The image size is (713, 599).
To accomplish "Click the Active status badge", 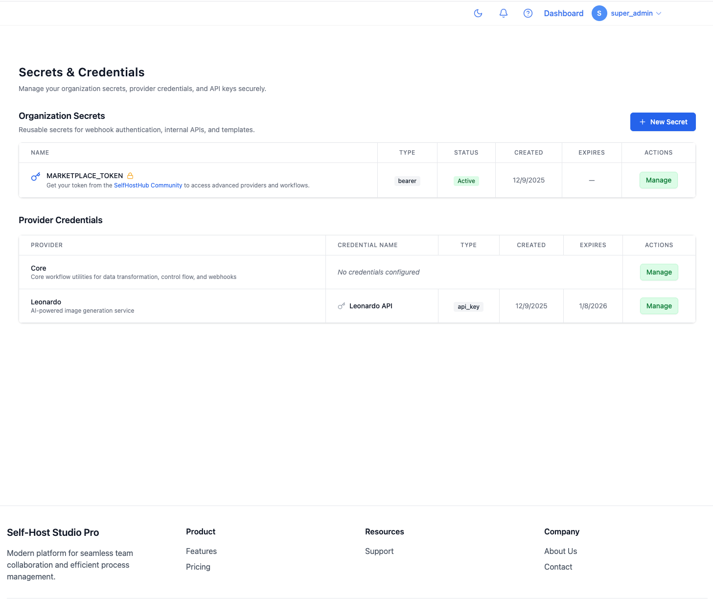I will pos(466,181).
